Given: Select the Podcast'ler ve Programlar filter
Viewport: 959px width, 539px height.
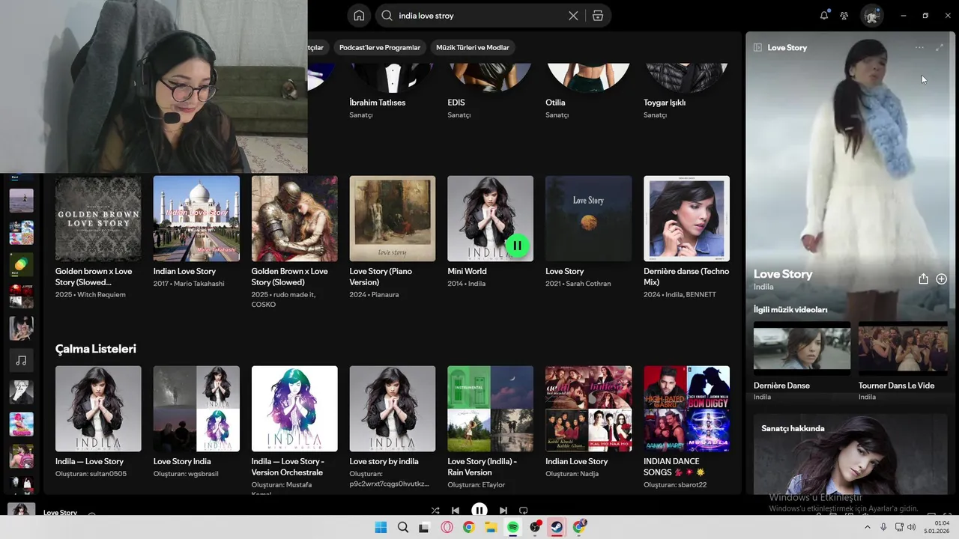Looking at the screenshot, I should coord(380,47).
